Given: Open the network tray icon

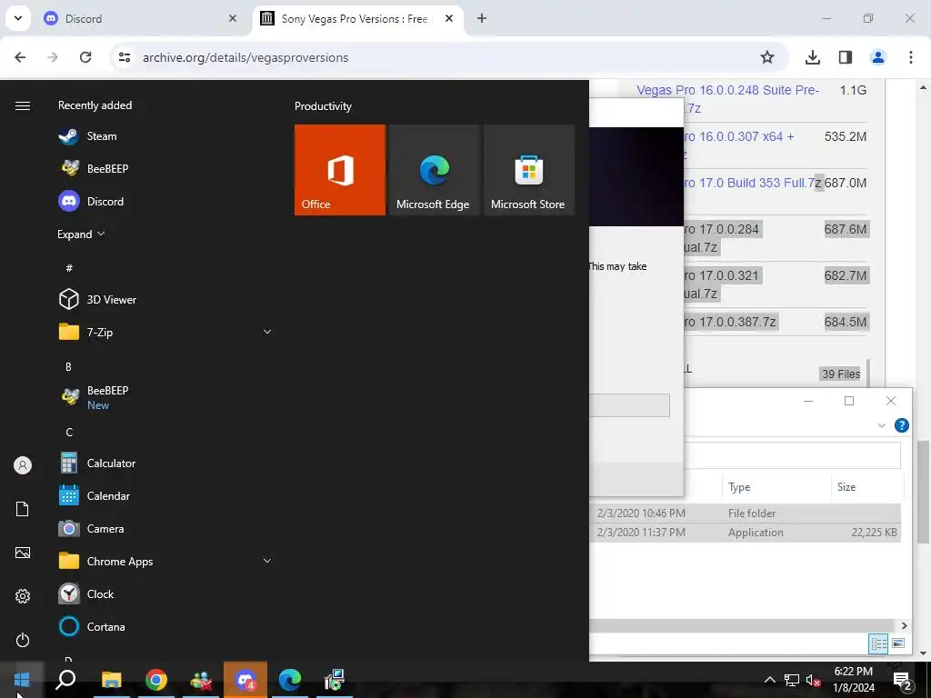Looking at the screenshot, I should pos(792,680).
